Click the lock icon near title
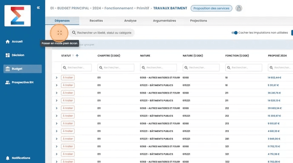Viewport: 293px width, 163px height. pyautogui.click(x=239, y=8)
